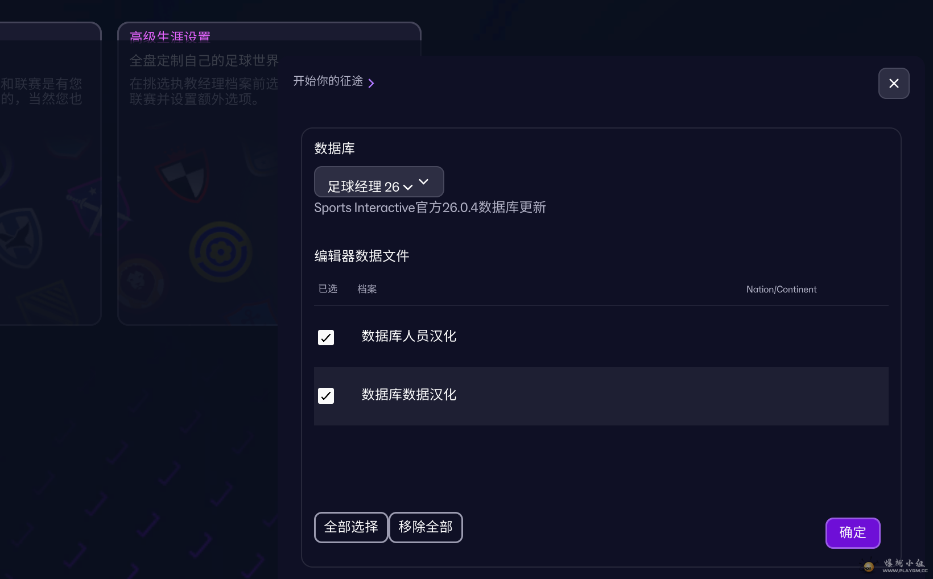Screen dimensions: 933x579
Task: Click the 开始你的征途 breadcrumb link
Action: 328,81
